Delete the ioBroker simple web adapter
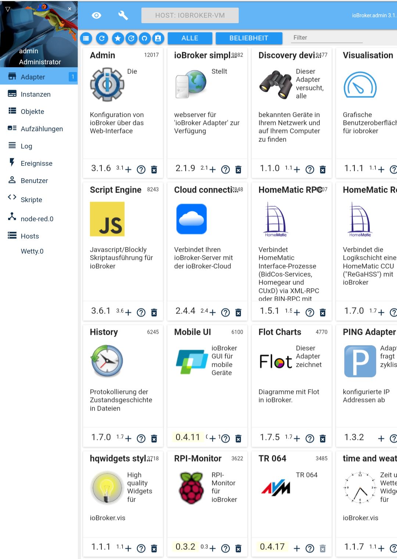The image size is (397, 559). 238,169
